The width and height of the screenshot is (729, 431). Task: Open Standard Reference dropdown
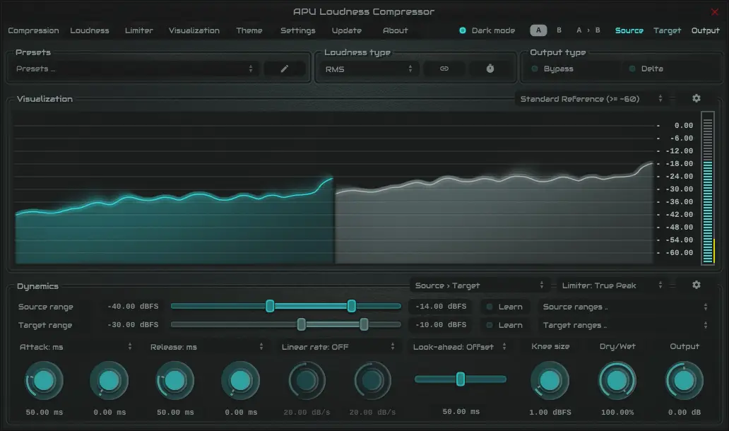(x=591, y=99)
